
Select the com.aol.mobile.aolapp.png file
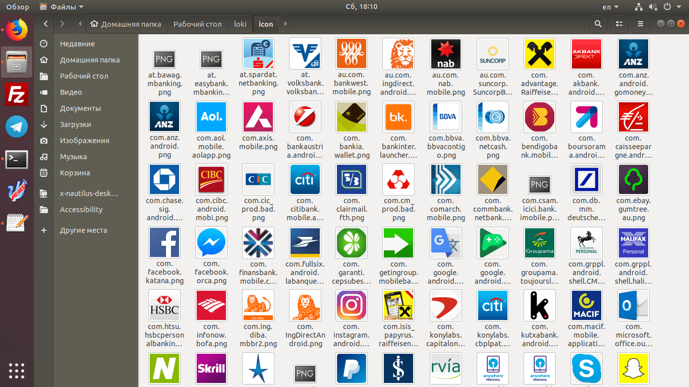211,117
